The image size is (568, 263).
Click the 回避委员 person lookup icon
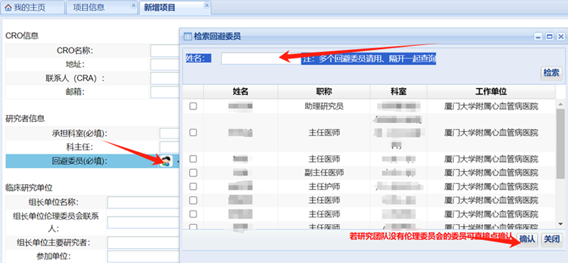(x=165, y=161)
